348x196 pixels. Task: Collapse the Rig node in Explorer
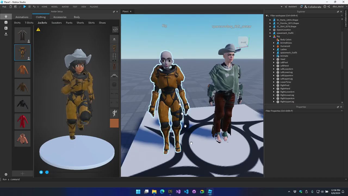pos(270,36)
